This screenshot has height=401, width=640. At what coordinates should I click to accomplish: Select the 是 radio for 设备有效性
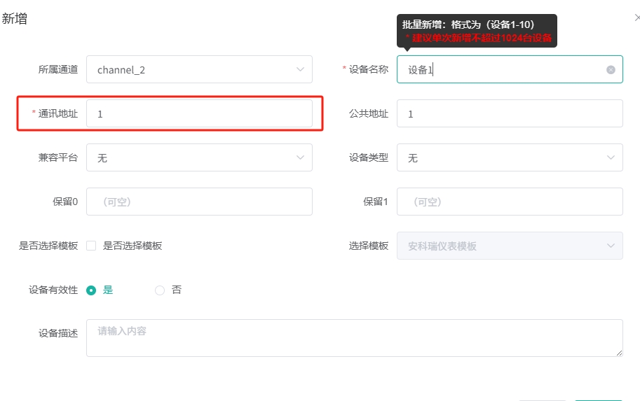91,290
